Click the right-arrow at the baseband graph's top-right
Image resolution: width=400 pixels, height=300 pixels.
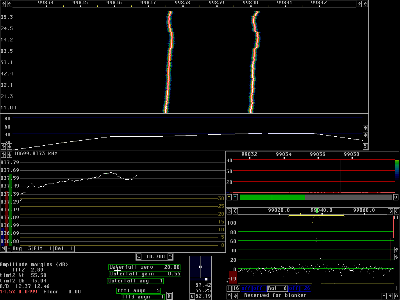(390, 211)
